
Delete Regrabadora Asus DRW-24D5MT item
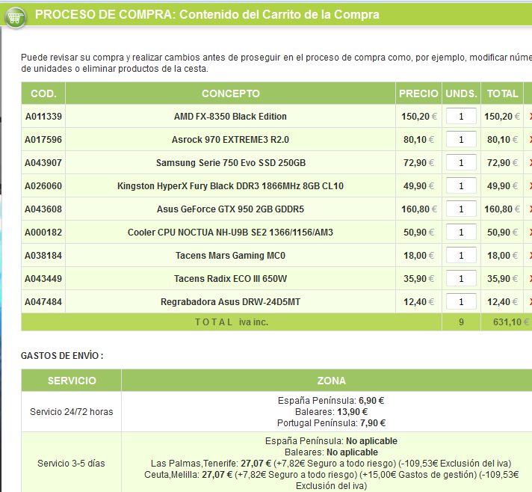[x=531, y=302]
